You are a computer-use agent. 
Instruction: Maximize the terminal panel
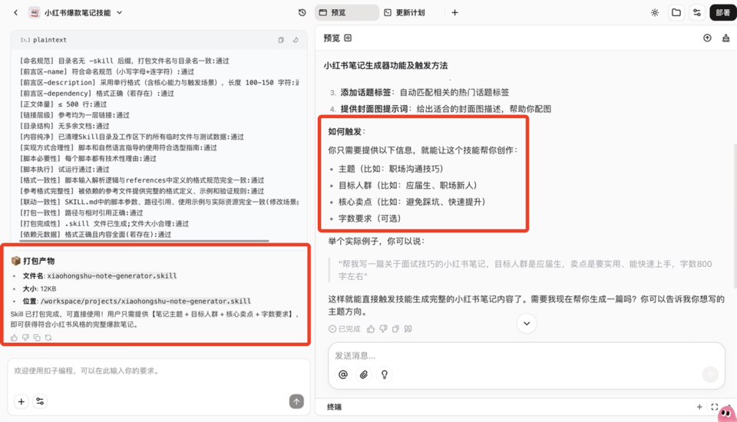click(x=715, y=407)
